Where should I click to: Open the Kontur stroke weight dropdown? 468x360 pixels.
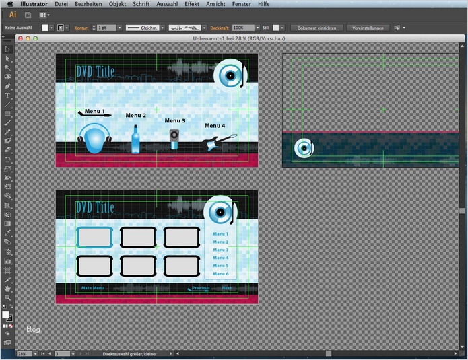coord(119,28)
